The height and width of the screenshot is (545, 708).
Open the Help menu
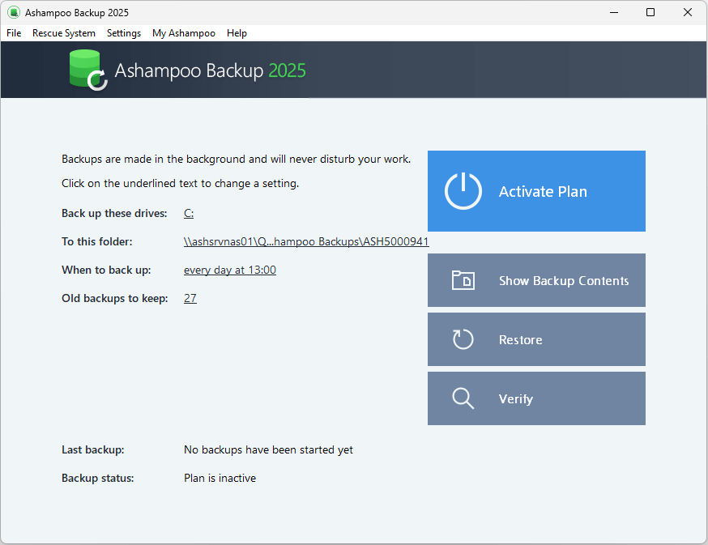[x=237, y=33]
